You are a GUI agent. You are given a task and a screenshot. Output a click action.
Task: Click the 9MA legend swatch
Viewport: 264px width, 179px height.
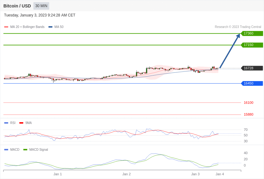coord(21,123)
